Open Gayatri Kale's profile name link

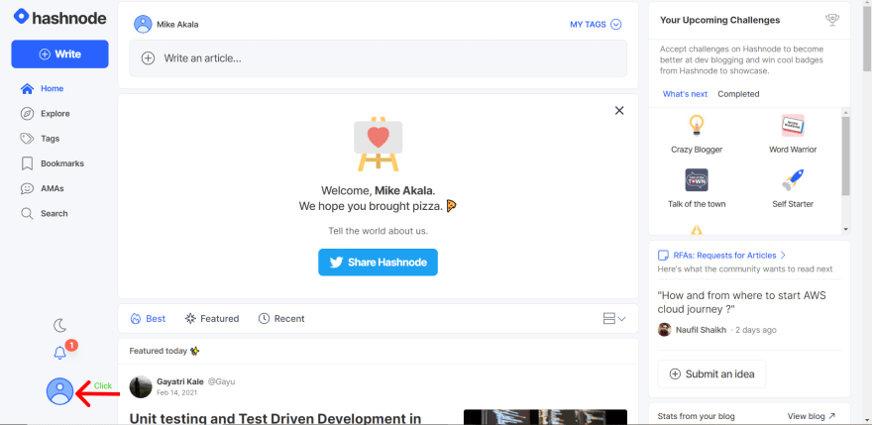(x=179, y=381)
